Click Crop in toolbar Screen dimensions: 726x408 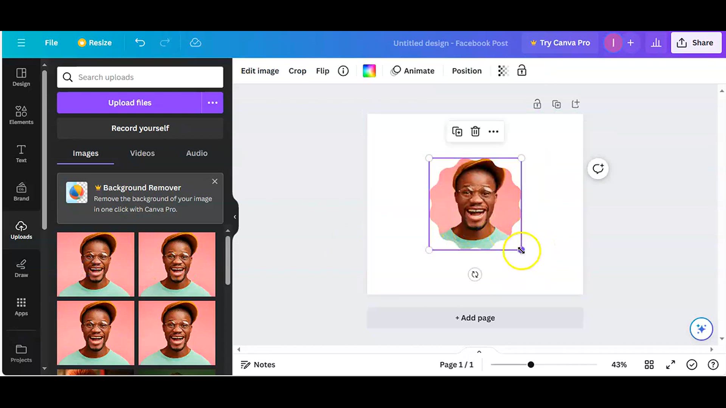click(297, 71)
